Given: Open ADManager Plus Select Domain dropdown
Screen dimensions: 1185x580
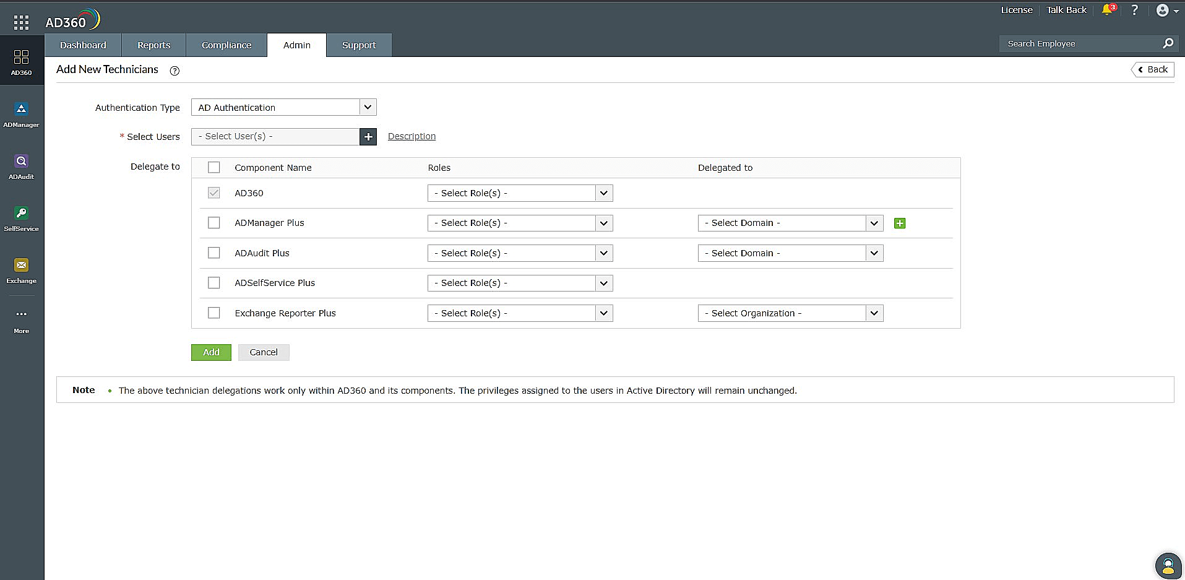Looking at the screenshot, I should click(x=791, y=223).
